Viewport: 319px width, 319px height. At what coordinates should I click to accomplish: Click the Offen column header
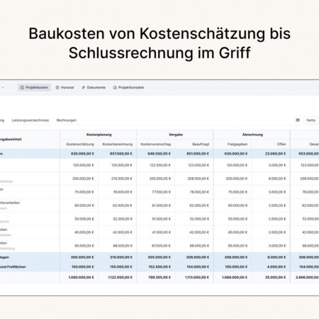pos(281,144)
